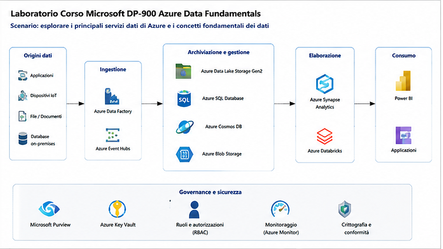Select the Monitoraggio (Azure Monitor) label
This screenshot has width=443, height=249.
pos(281,229)
